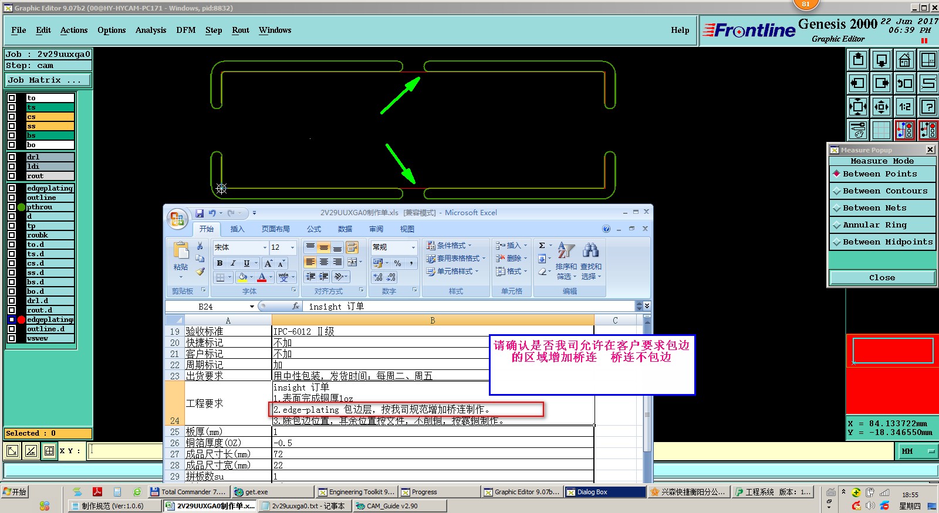Toggle the 'wswew' layer checkbox

12,338
